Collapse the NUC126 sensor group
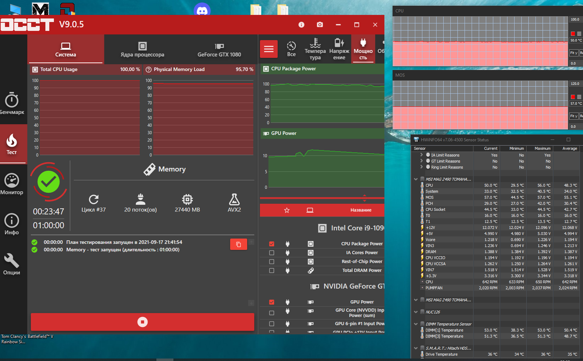This screenshot has width=583, height=361. pos(416,312)
